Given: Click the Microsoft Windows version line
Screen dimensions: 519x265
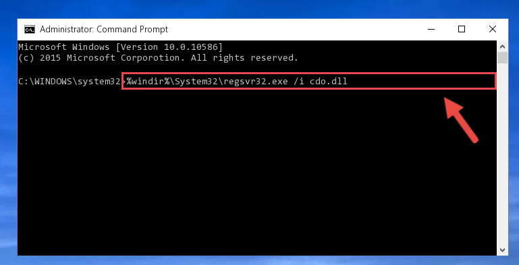Looking at the screenshot, I should click(x=121, y=47).
